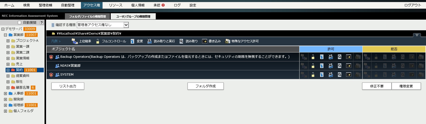Open the 設定 menu

[193, 5]
